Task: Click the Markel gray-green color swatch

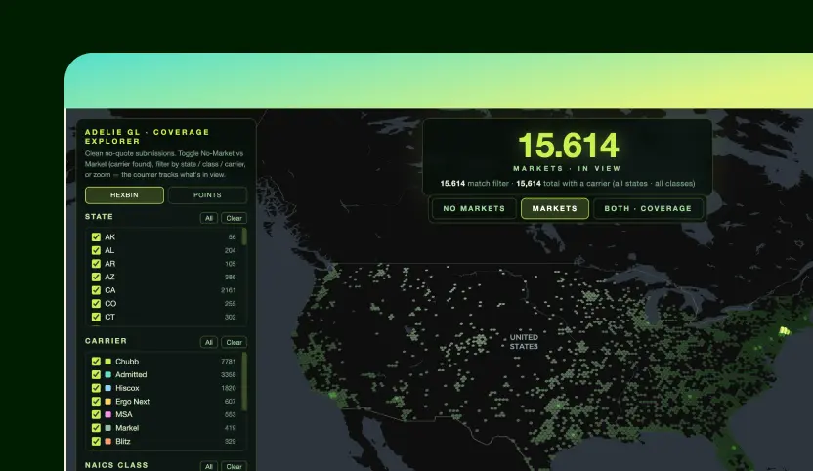Action: click(108, 428)
